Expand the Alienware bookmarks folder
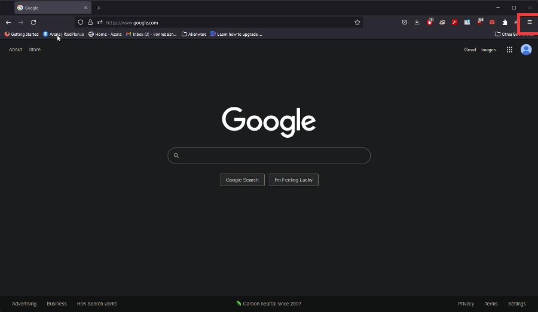 click(194, 34)
